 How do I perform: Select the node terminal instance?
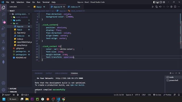173,77
